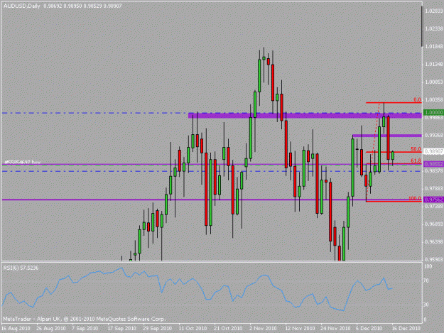The width and height of the screenshot is (444, 333).
Task: Click the vertical scale bar above 1.01843
Action: click(422, 26)
